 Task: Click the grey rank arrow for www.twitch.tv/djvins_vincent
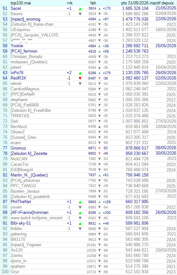click(x=80, y=218)
